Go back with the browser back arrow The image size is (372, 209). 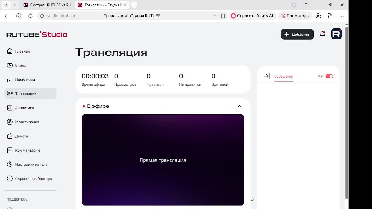pyautogui.click(x=6, y=16)
